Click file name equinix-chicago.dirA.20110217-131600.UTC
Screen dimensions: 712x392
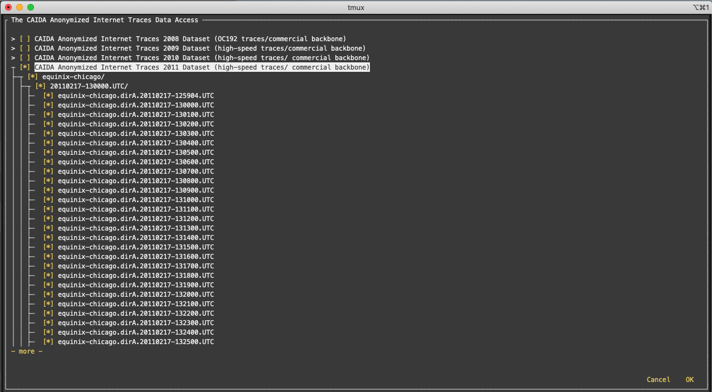click(136, 257)
